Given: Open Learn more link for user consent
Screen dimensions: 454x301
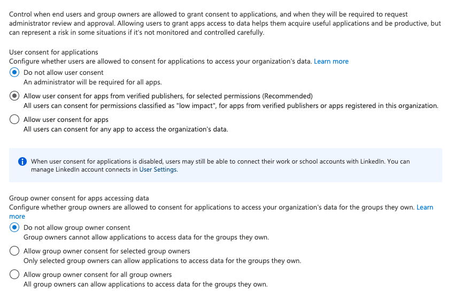Looking at the screenshot, I should (331, 61).
